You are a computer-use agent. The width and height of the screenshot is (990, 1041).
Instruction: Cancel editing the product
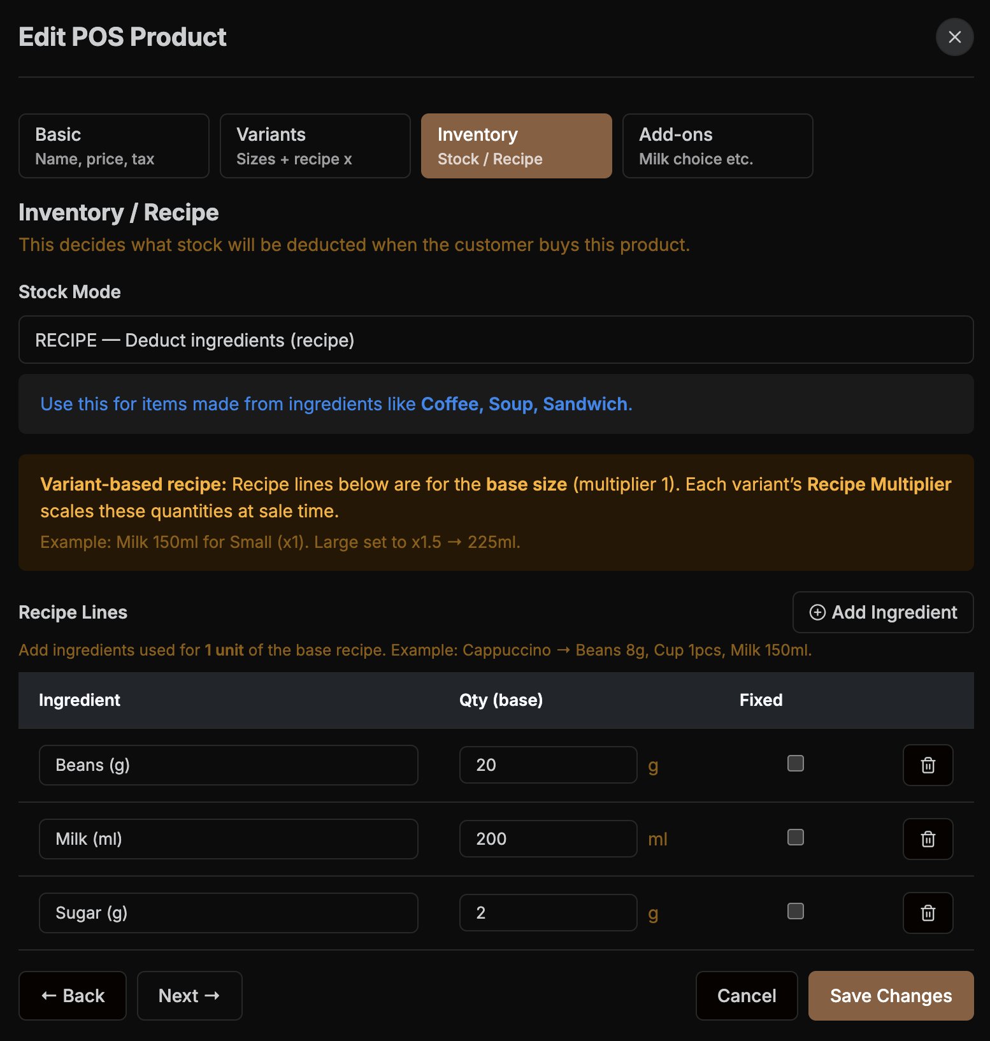746,996
